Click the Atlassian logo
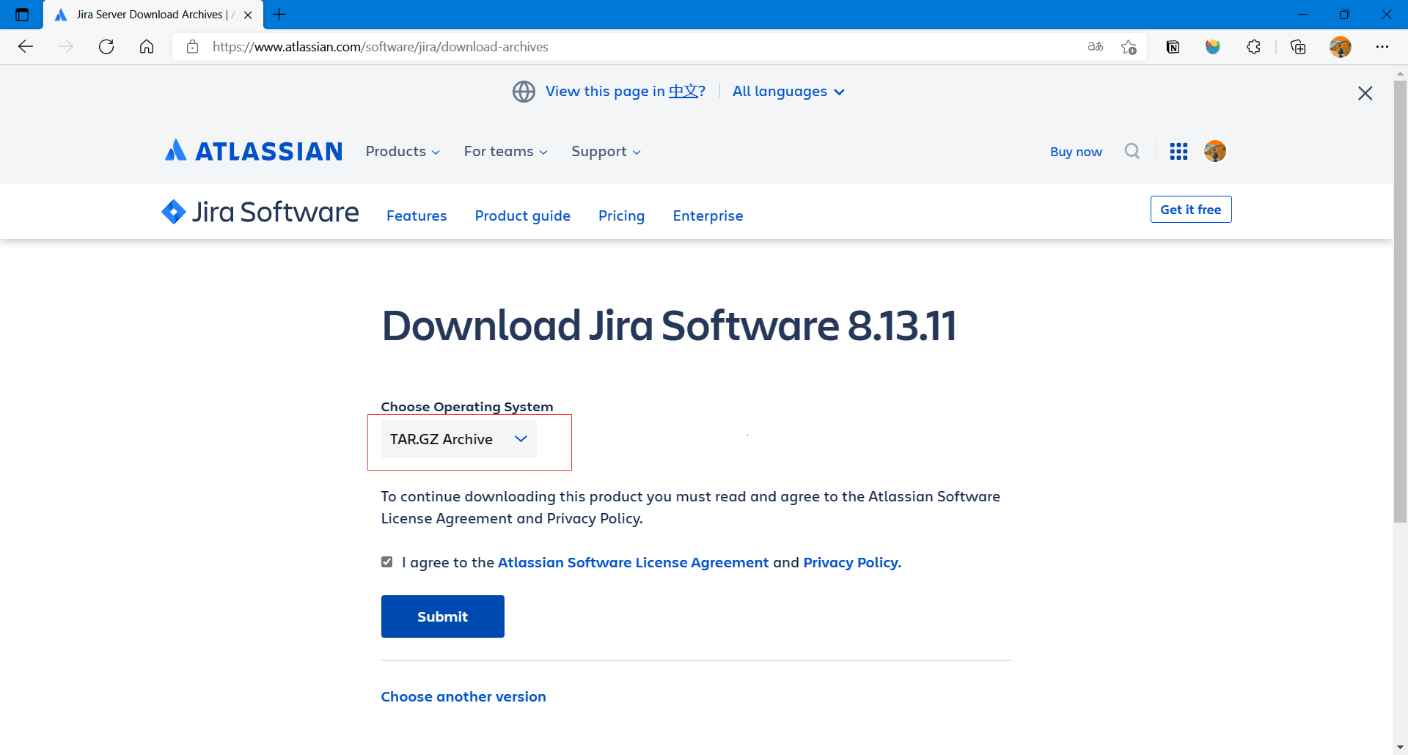The height and width of the screenshot is (755, 1408). pos(254,151)
